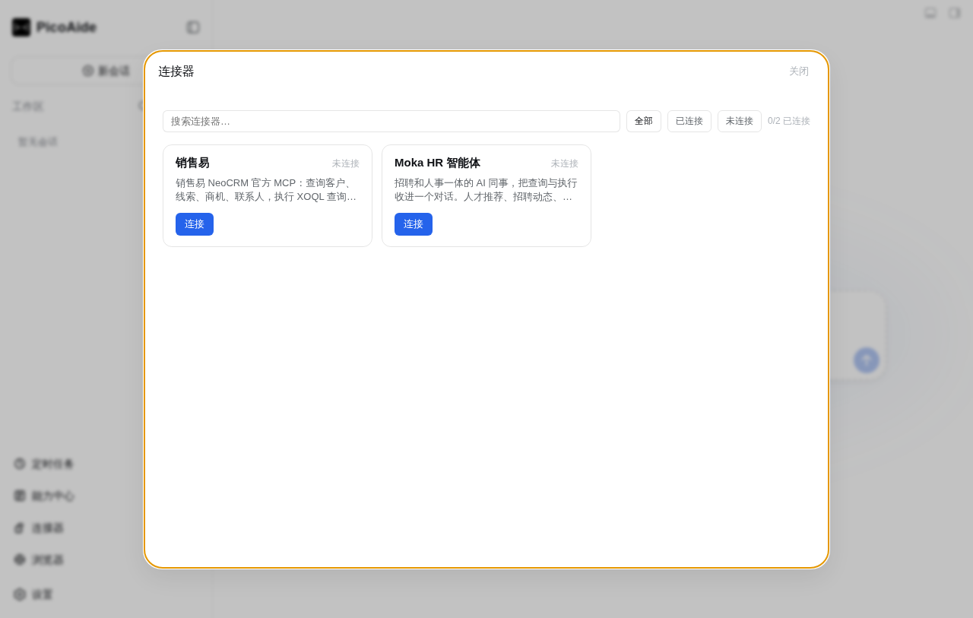Open 设置 in the sidebar
The width and height of the screenshot is (973, 618).
[x=42, y=594]
